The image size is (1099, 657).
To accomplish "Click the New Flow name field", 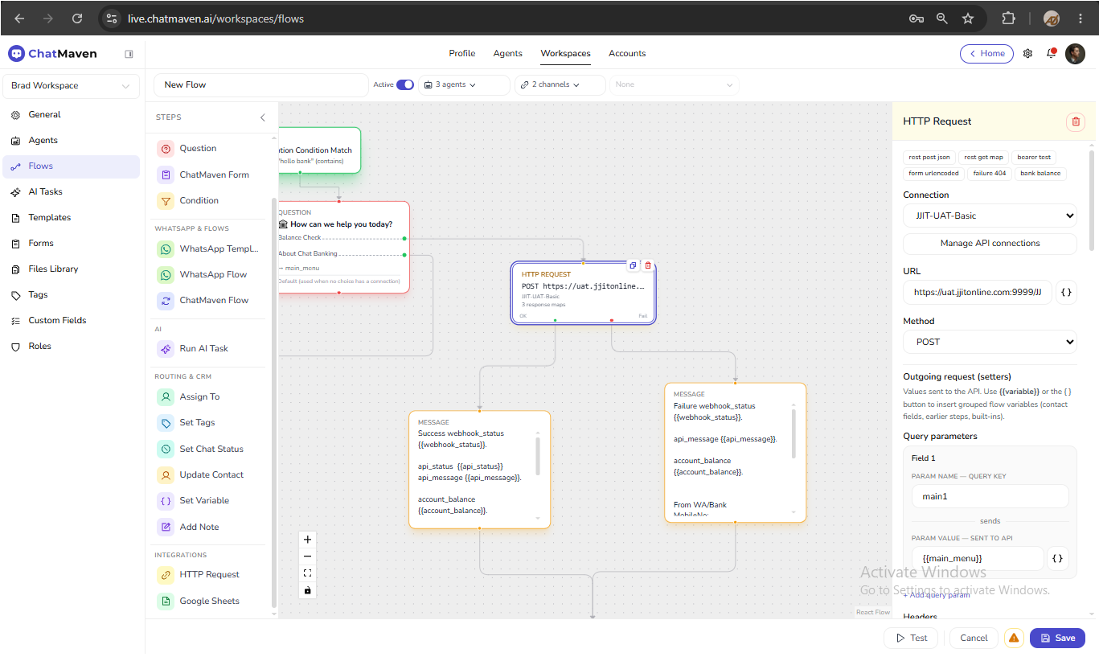I will point(260,85).
